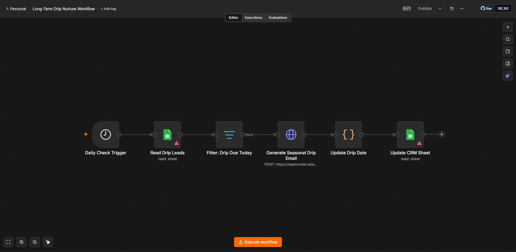Expand the Publish dropdown arrow

pyautogui.click(x=440, y=9)
